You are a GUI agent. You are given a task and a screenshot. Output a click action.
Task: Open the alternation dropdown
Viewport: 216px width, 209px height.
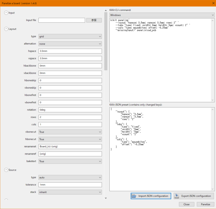[70, 44]
